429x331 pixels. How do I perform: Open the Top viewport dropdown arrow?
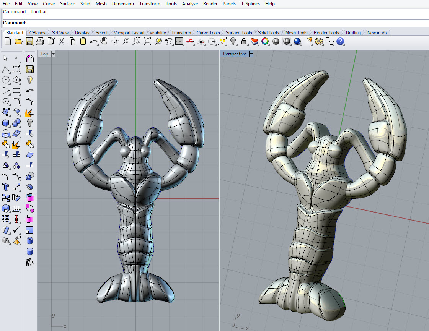pos(53,54)
